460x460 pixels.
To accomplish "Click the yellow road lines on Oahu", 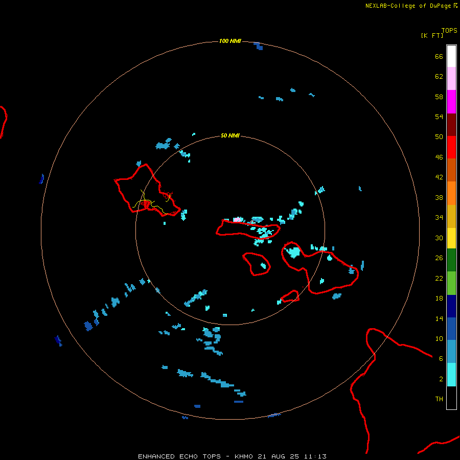I will pyautogui.click(x=151, y=203).
